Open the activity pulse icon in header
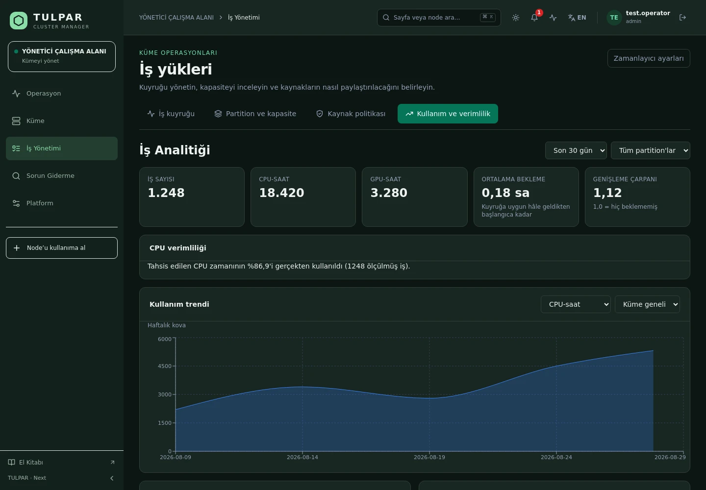This screenshot has height=490, width=706. coord(553,18)
